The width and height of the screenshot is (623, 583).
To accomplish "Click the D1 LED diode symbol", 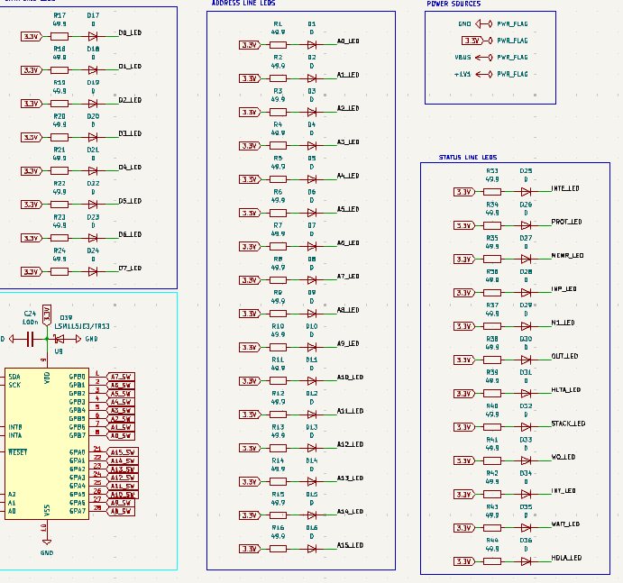I will pos(312,45).
